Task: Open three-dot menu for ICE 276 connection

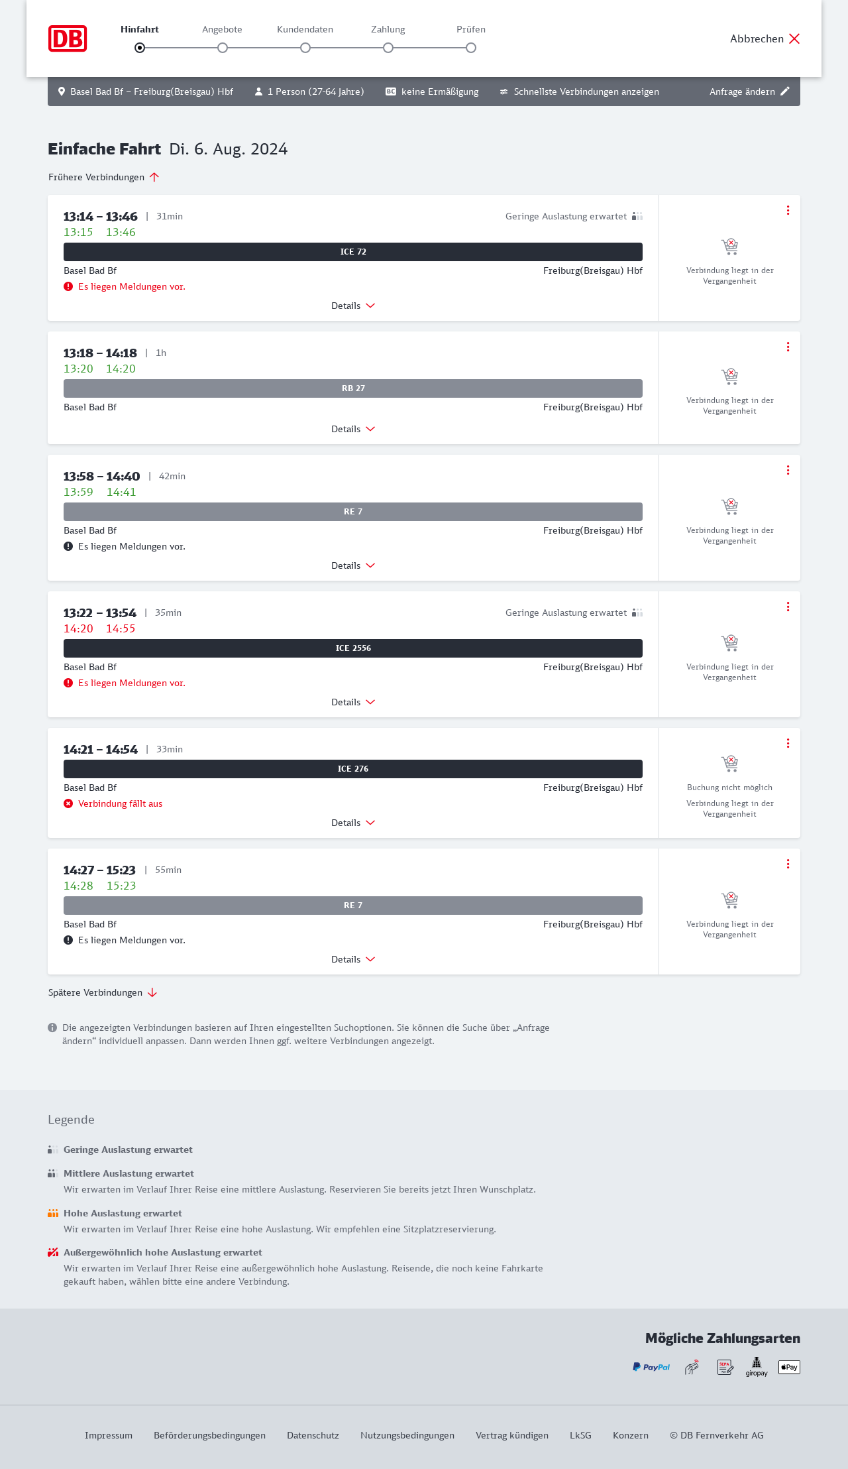Action: (788, 743)
